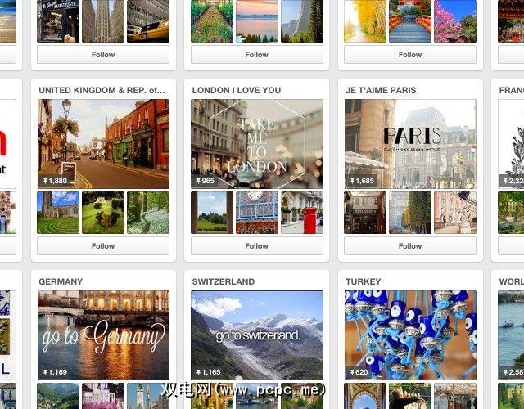Open the Take Me To London cover image
This screenshot has width=524, height=409.
[x=257, y=144]
